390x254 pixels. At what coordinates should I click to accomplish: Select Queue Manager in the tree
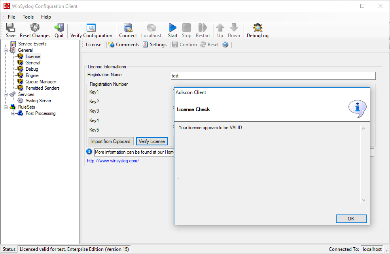(x=41, y=82)
